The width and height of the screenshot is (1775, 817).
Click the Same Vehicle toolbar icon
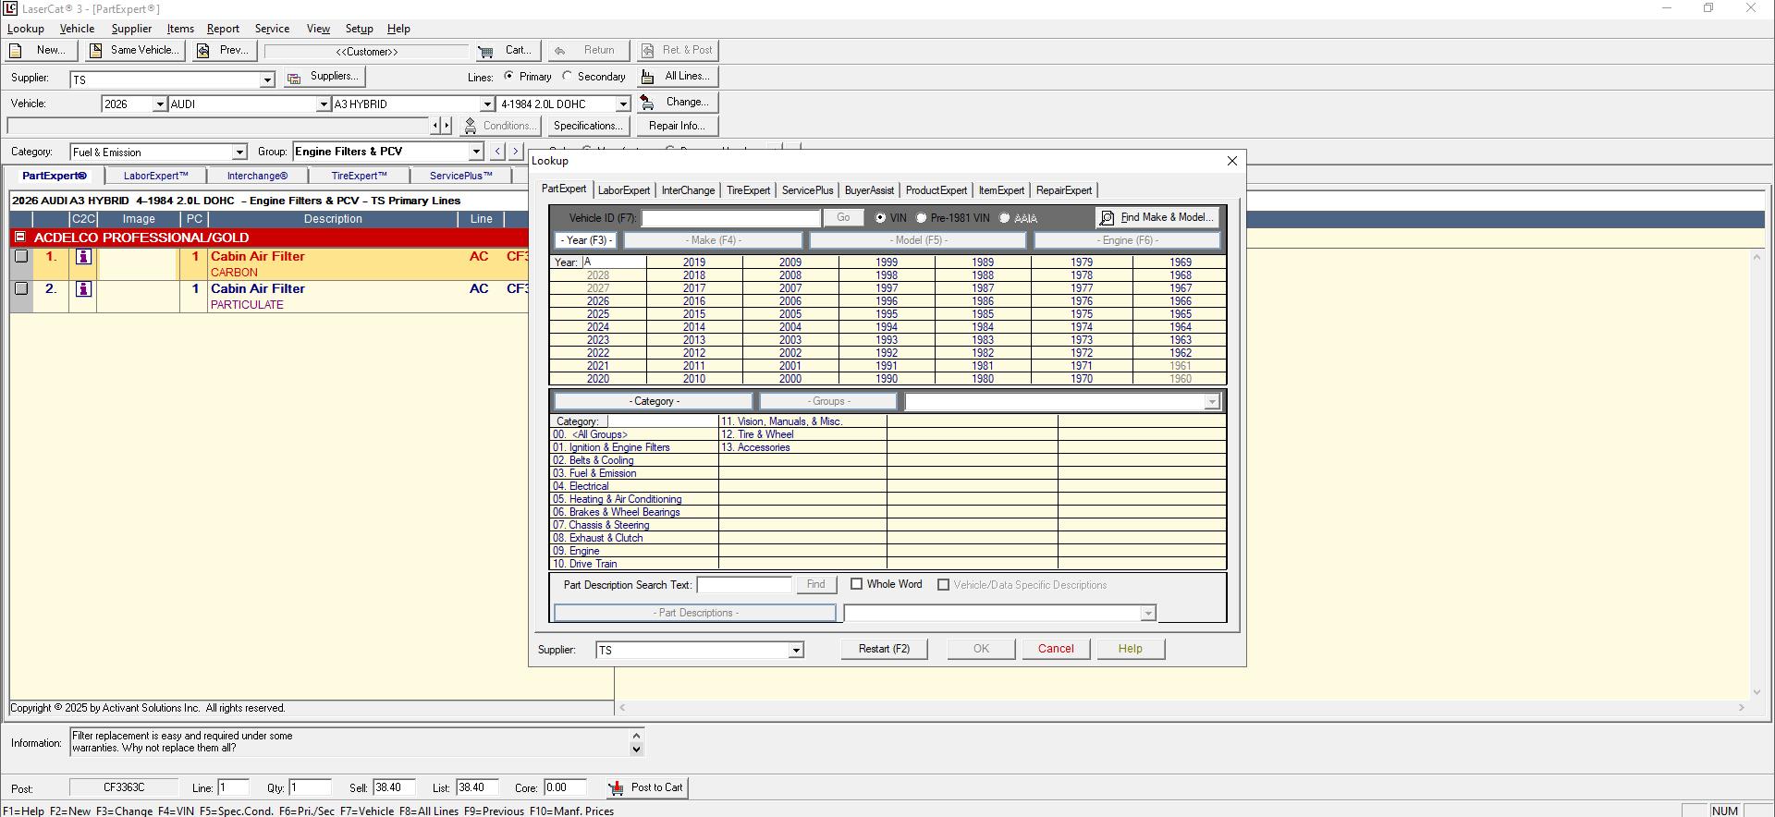[x=96, y=51]
